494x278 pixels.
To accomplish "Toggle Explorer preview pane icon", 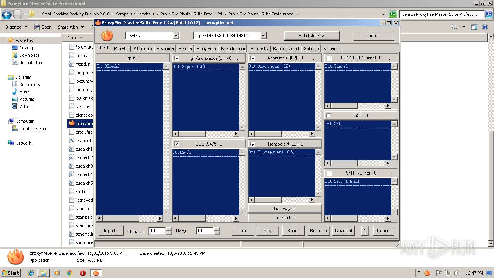I will [474, 27].
